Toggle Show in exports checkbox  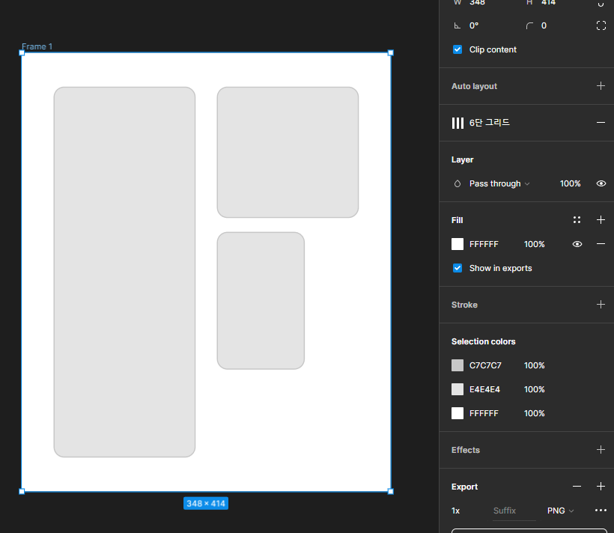click(x=458, y=268)
